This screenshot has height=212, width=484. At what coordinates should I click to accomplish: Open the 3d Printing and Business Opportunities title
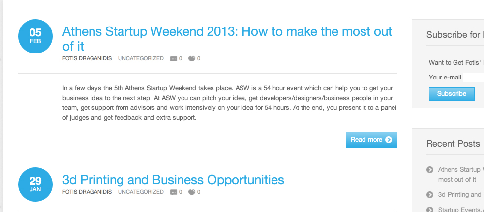pyautogui.click(x=173, y=180)
